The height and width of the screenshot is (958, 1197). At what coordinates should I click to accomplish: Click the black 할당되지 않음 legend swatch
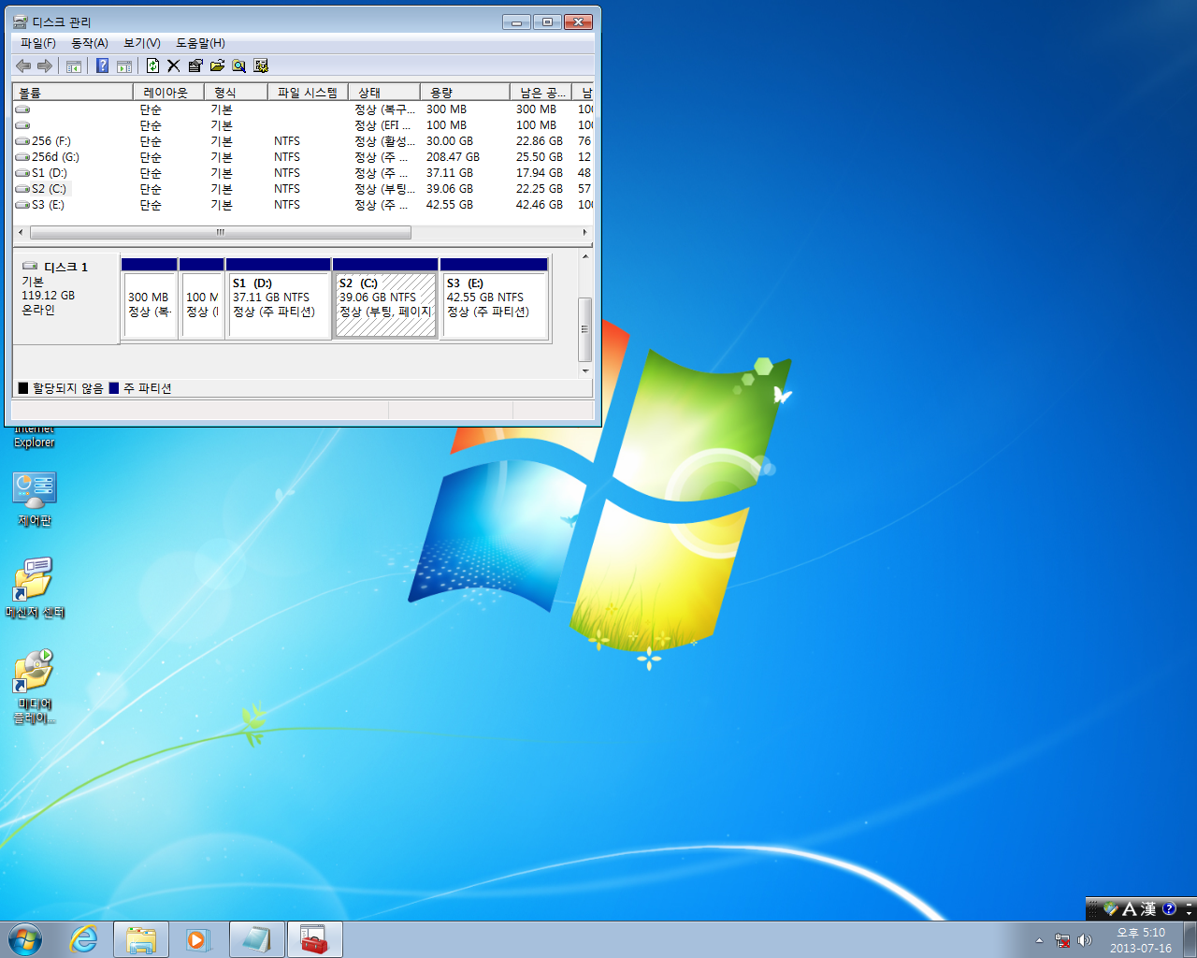tap(23, 388)
